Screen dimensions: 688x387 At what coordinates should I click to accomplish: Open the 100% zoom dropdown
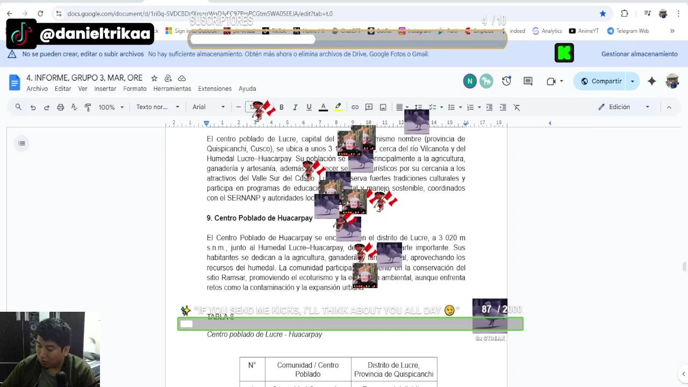pyautogui.click(x=111, y=107)
